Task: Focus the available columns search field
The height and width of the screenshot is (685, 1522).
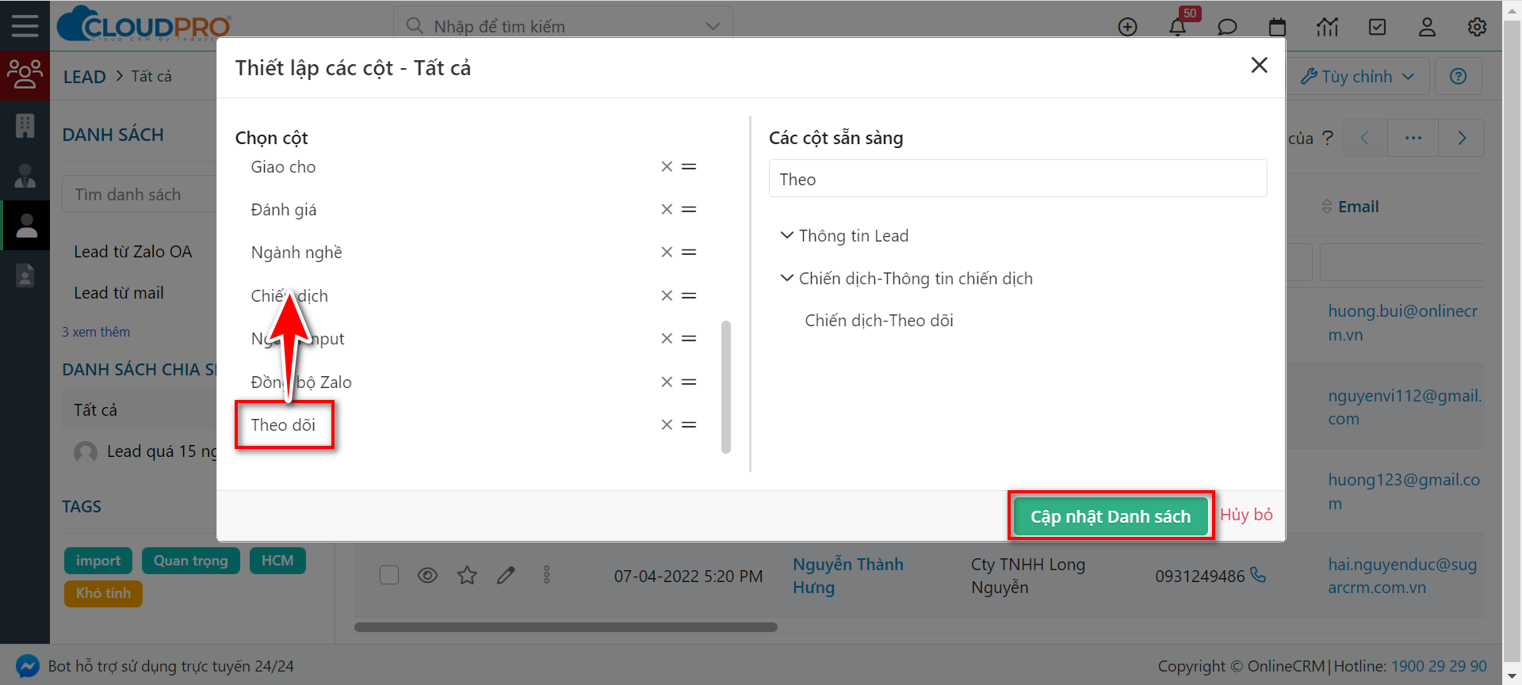Action: 1018,179
